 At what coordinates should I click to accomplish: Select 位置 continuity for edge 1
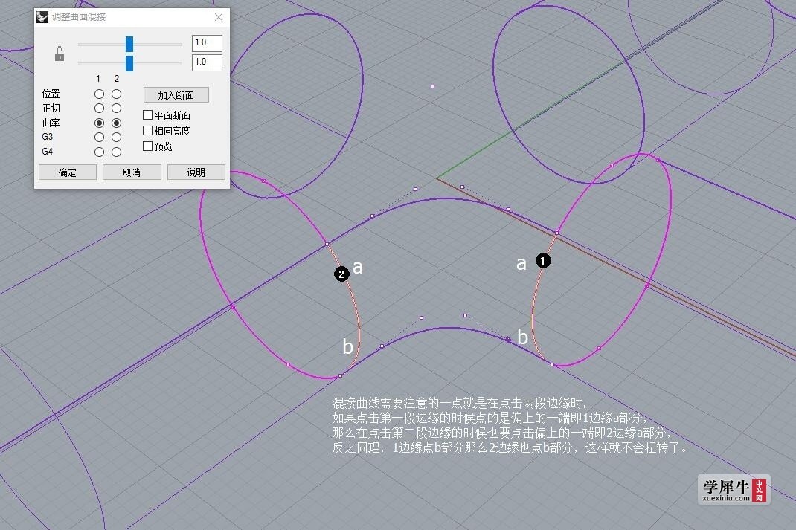[x=99, y=94]
